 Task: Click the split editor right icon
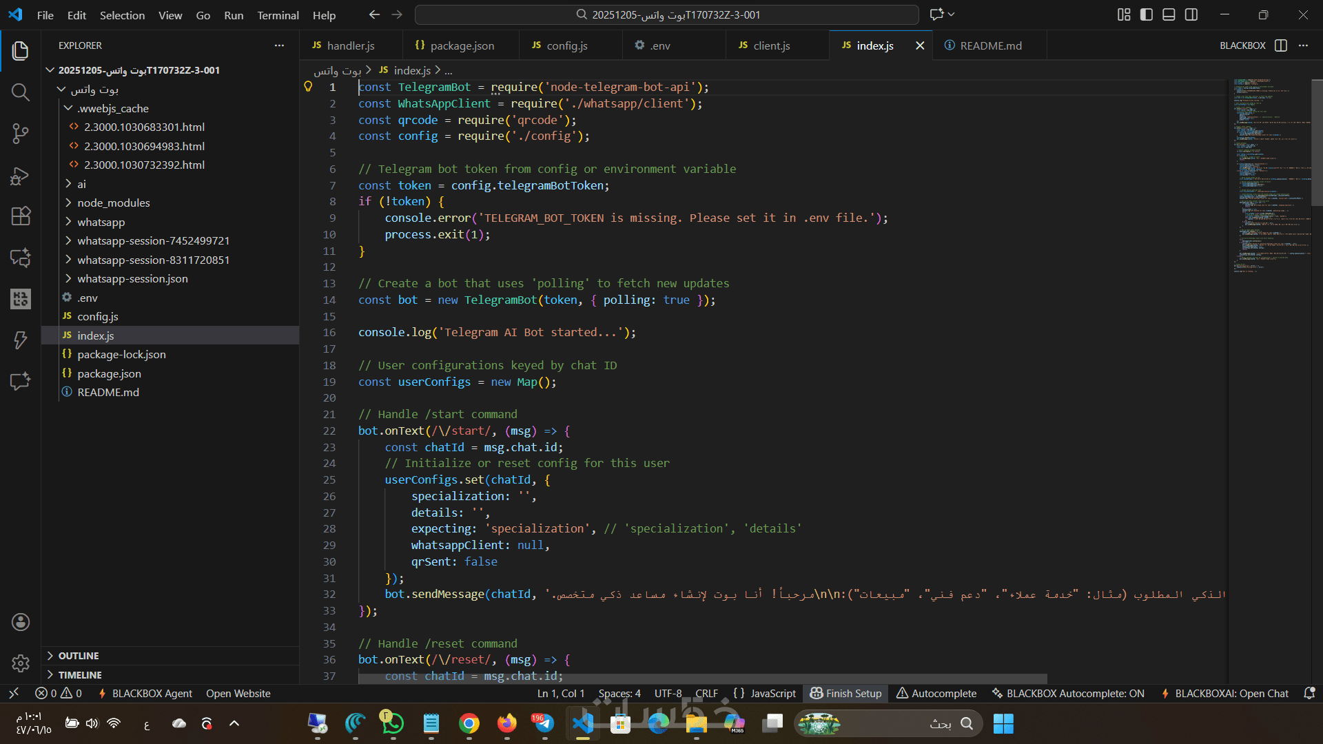(x=1281, y=45)
